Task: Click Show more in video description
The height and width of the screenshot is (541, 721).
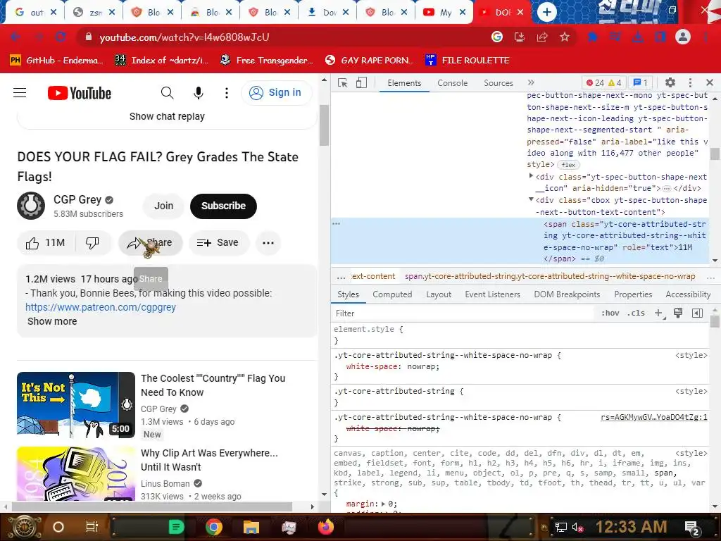Action: (x=52, y=321)
